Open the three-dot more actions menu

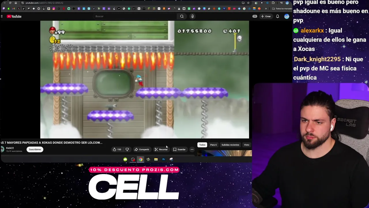(192, 149)
